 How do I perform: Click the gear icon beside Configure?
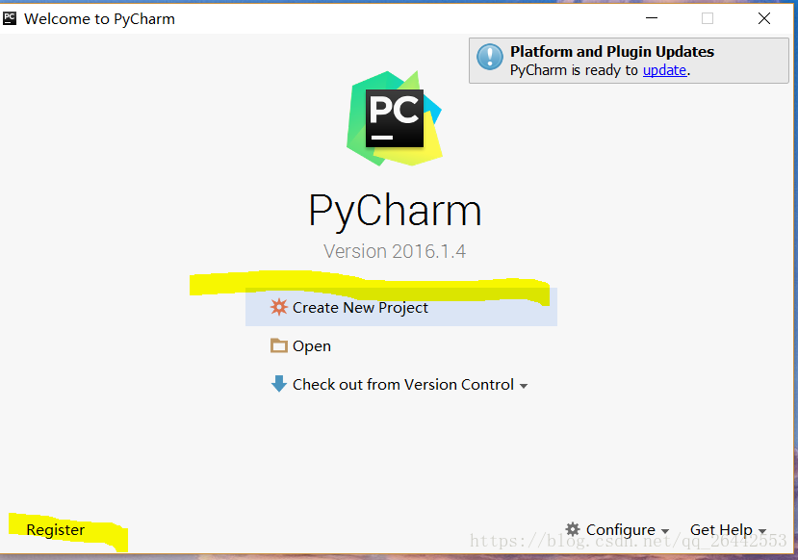(x=573, y=529)
